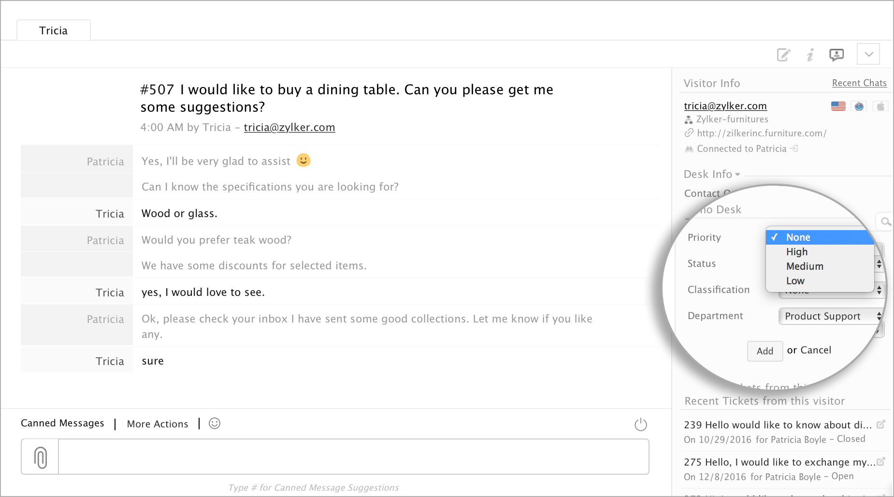Choose Medium from priority list
894x497 pixels.
tap(805, 266)
